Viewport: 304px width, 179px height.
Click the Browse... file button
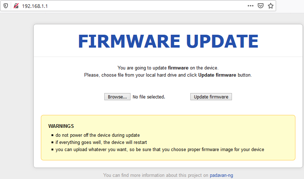coord(117,97)
